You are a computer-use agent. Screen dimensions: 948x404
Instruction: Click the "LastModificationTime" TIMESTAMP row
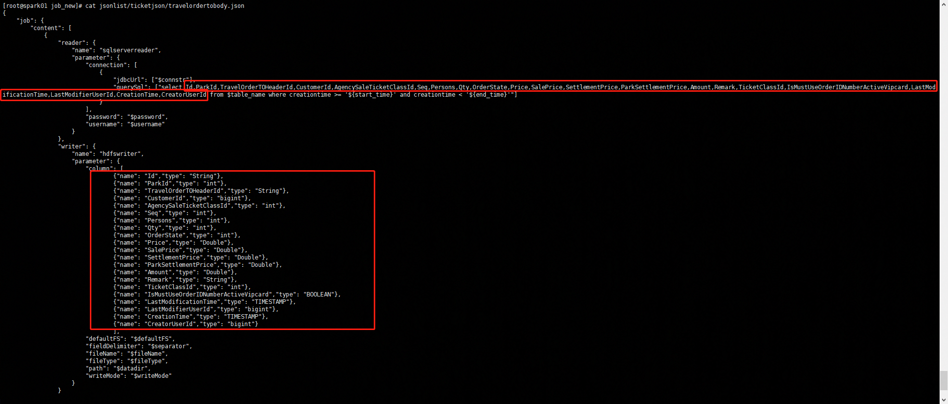point(204,302)
